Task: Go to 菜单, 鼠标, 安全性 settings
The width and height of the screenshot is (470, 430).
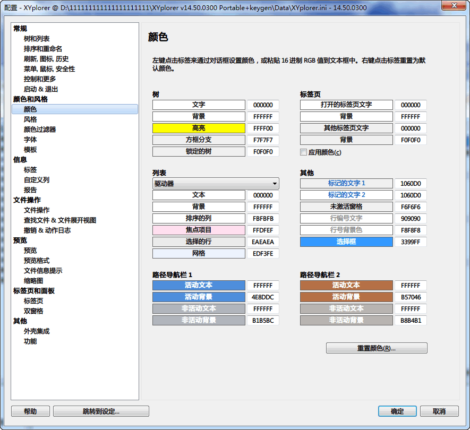Action: 49,69
